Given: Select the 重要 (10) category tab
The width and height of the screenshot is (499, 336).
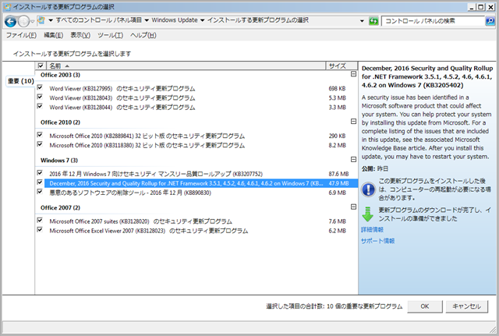Looking at the screenshot, I should [21, 81].
